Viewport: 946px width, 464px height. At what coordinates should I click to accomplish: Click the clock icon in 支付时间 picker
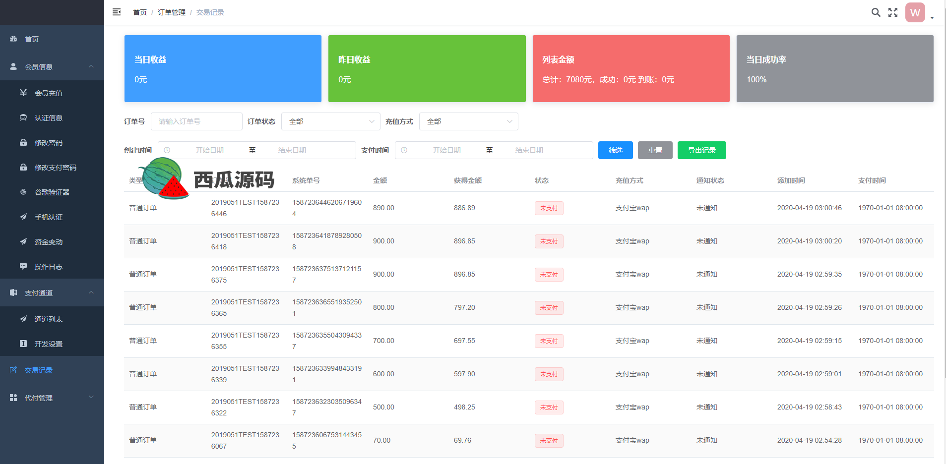404,150
